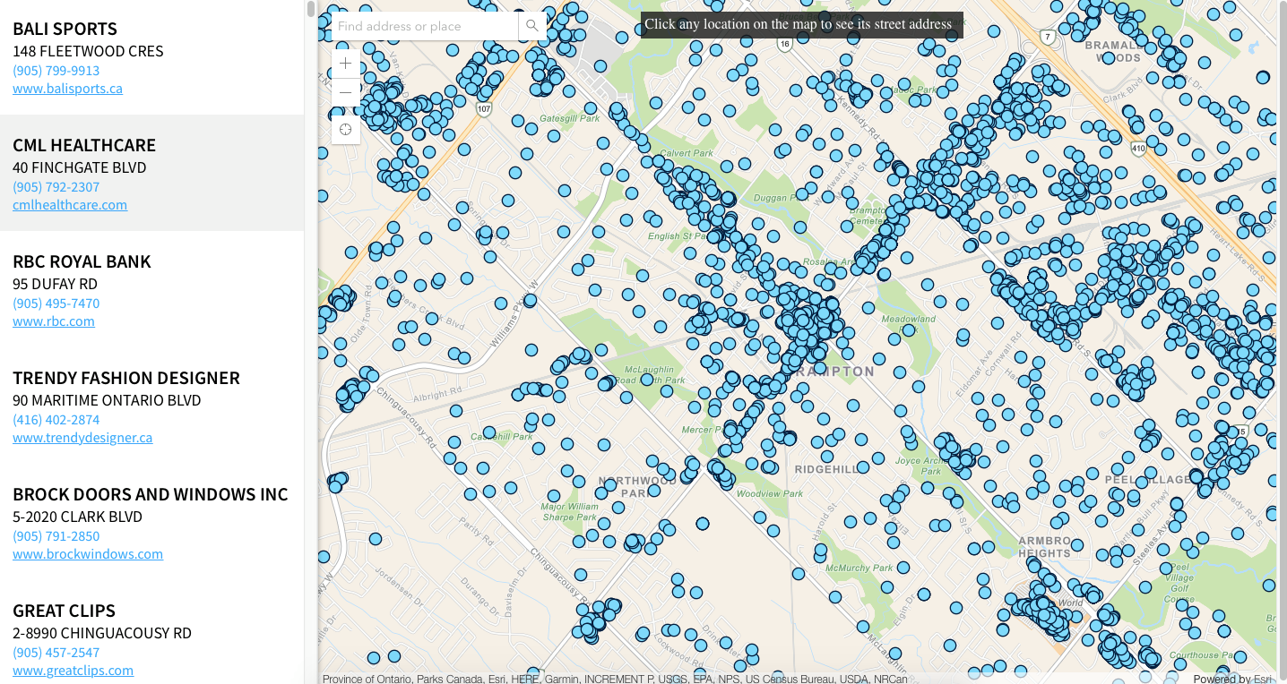Viewport: 1287px width, 684px height.
Task: Click the RIDGEHILL neighbourhood label
Action: coord(828,468)
